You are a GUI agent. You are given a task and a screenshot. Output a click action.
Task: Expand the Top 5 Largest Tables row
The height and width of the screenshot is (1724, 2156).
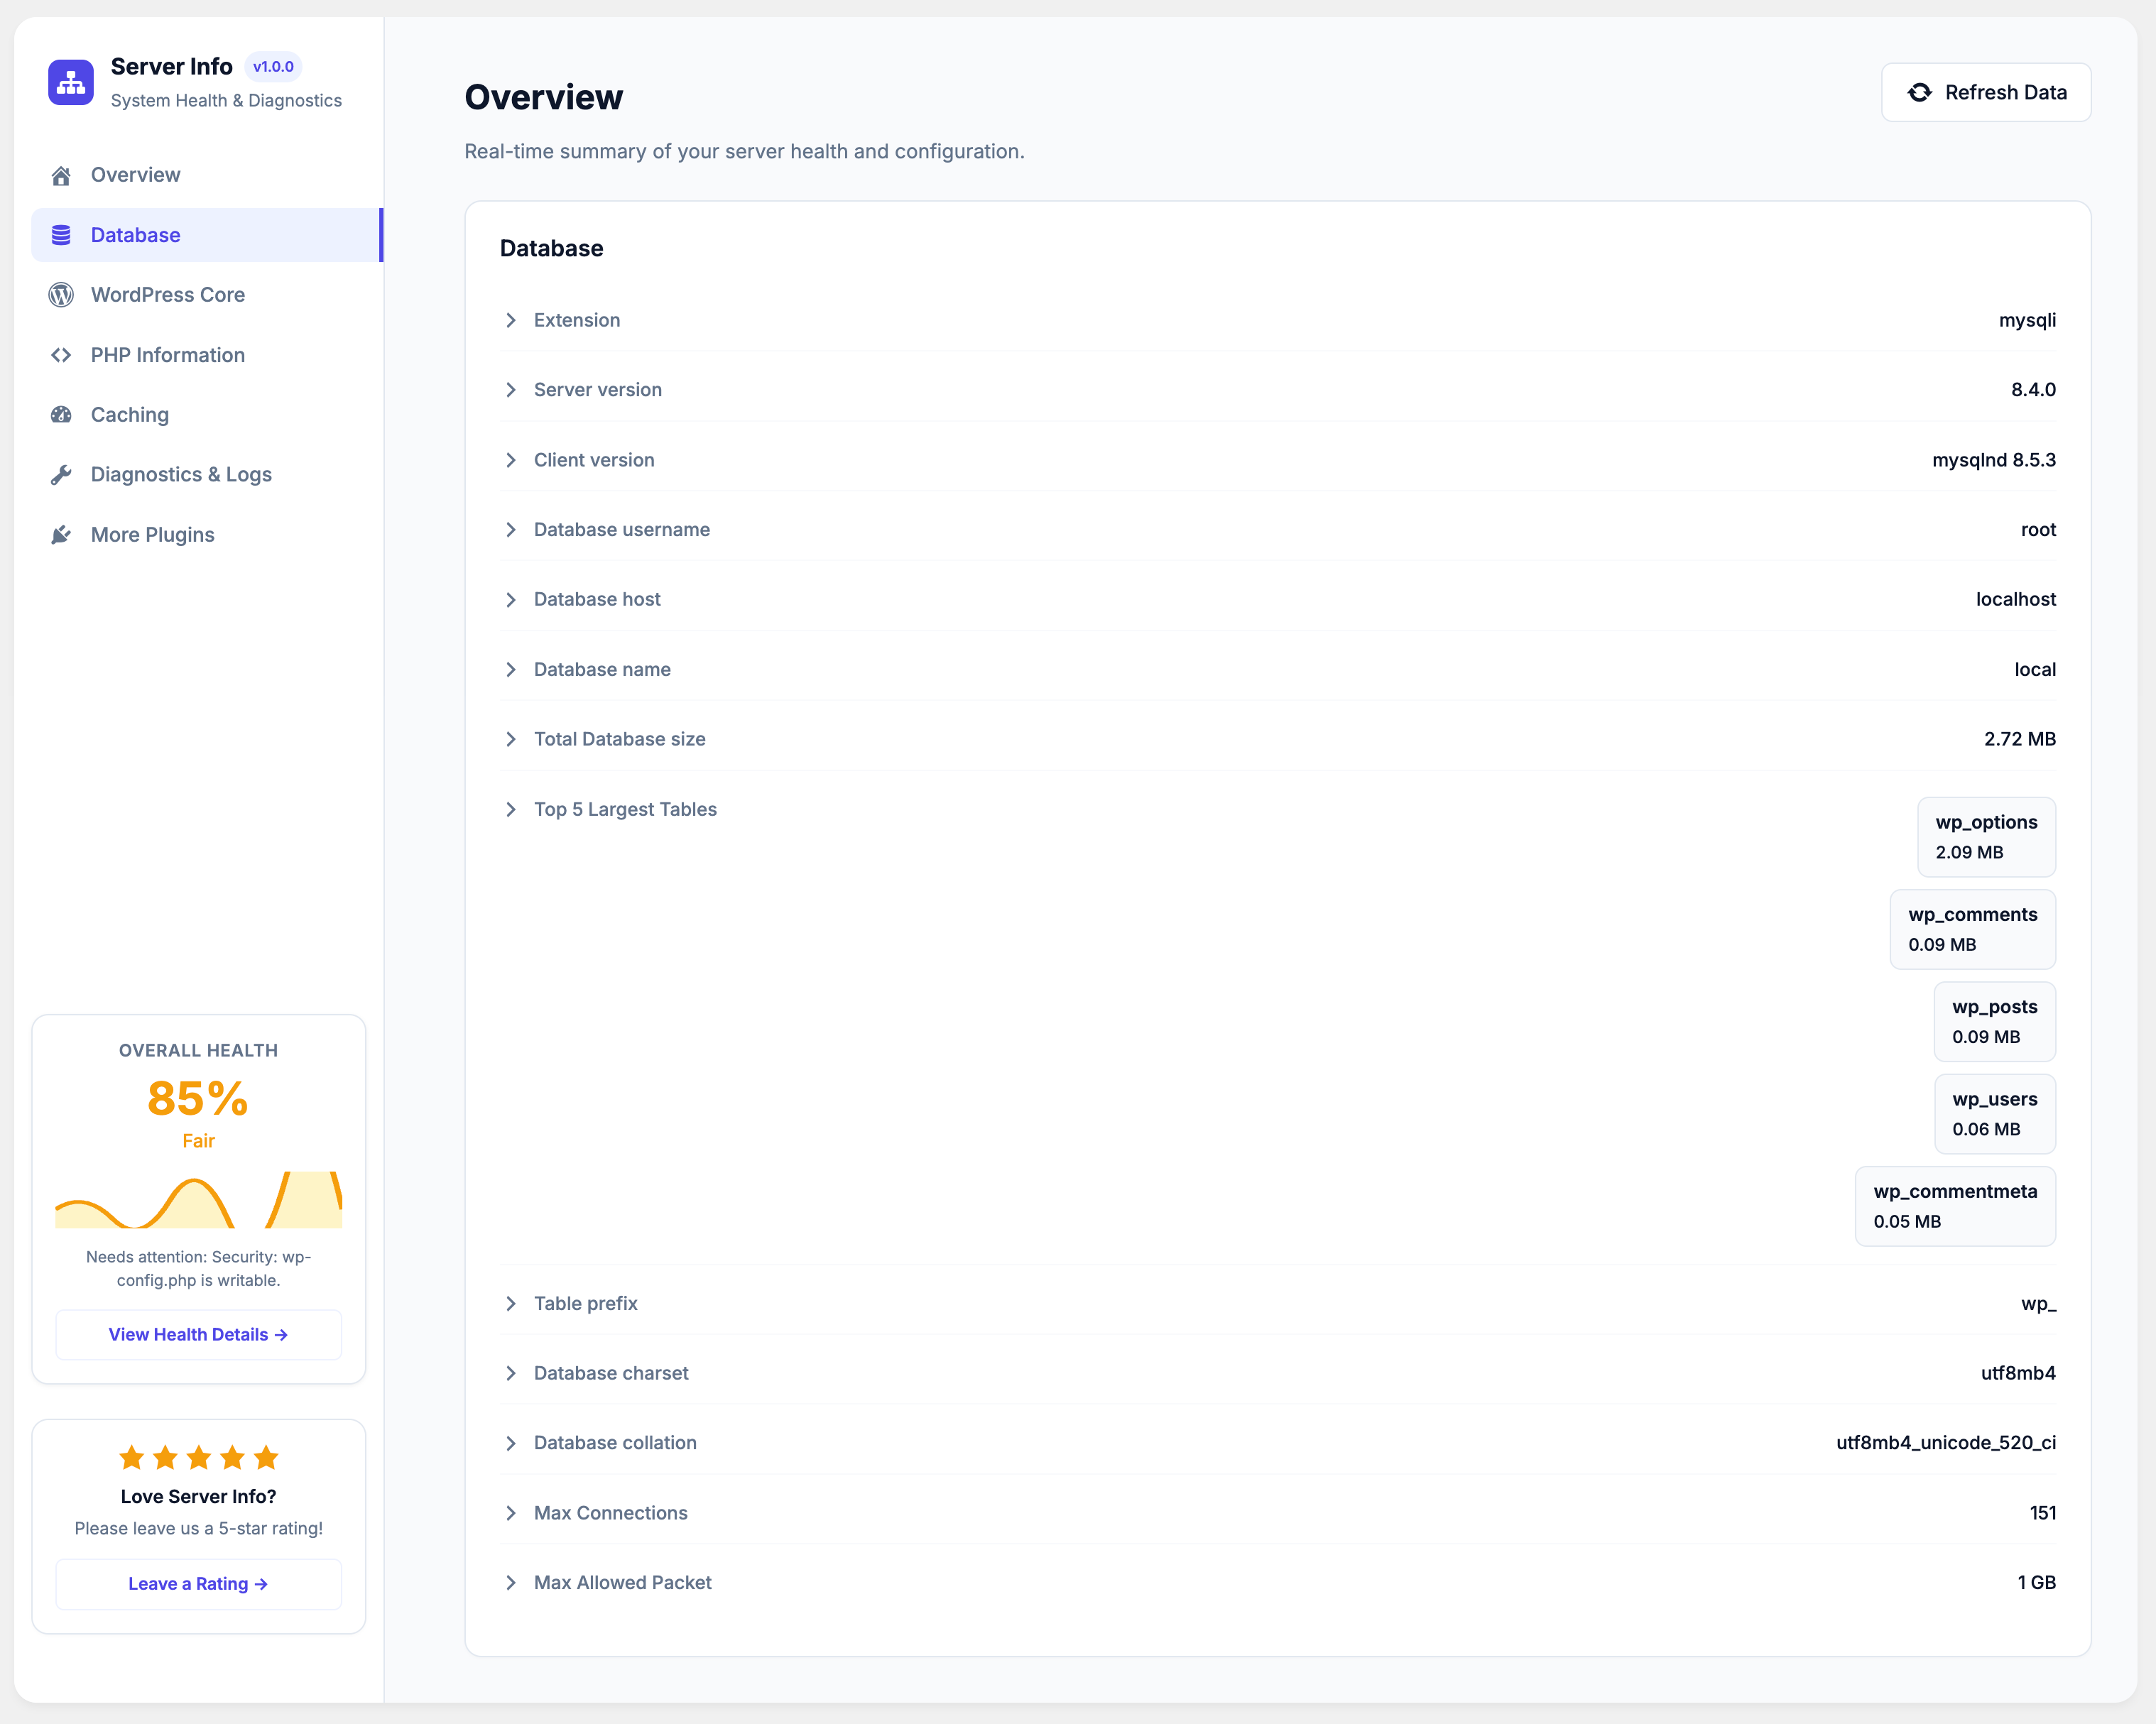pos(1278,809)
